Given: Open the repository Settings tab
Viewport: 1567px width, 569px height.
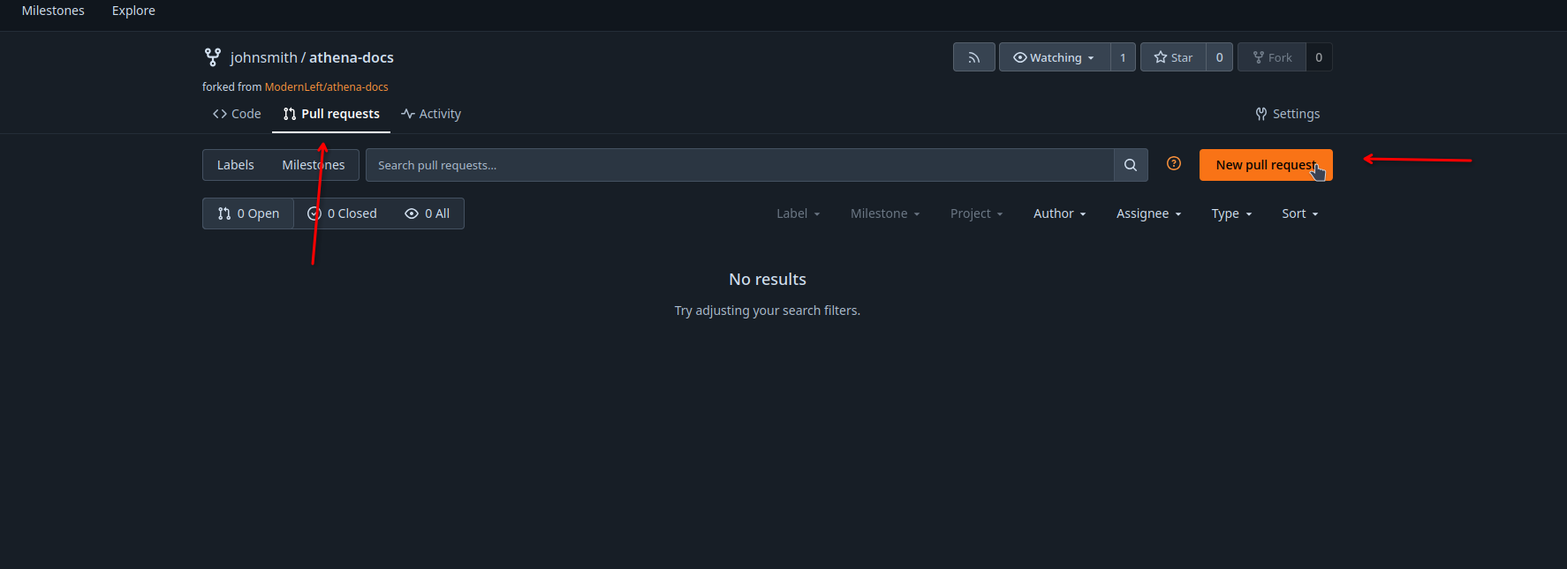Looking at the screenshot, I should point(1288,114).
